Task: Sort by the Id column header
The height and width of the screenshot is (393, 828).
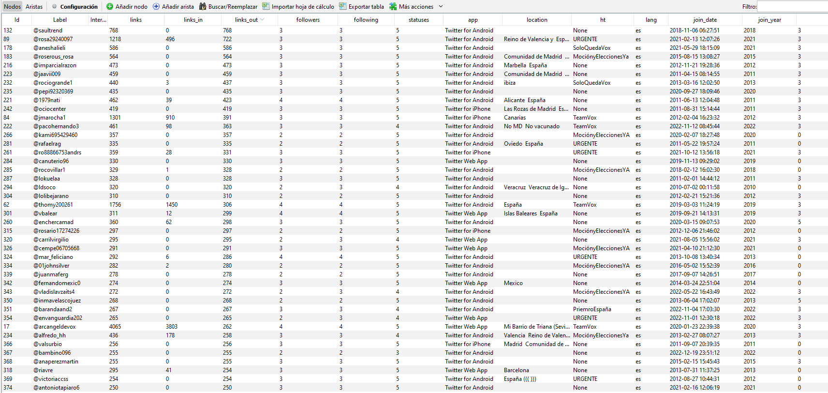Action: pos(17,20)
